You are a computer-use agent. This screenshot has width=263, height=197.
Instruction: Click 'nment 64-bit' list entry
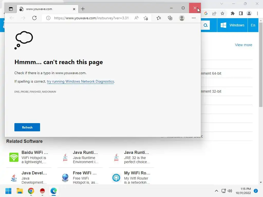coord(211,73)
